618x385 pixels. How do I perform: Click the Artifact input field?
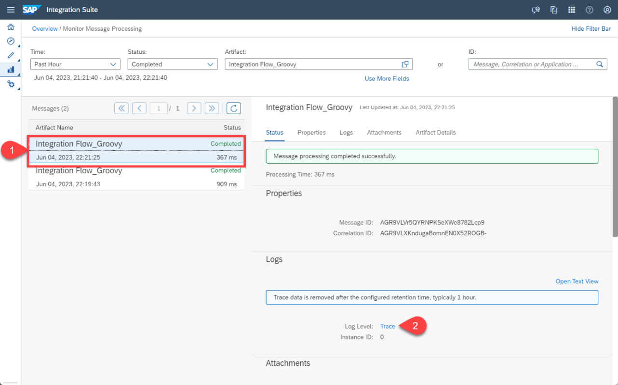click(319, 64)
